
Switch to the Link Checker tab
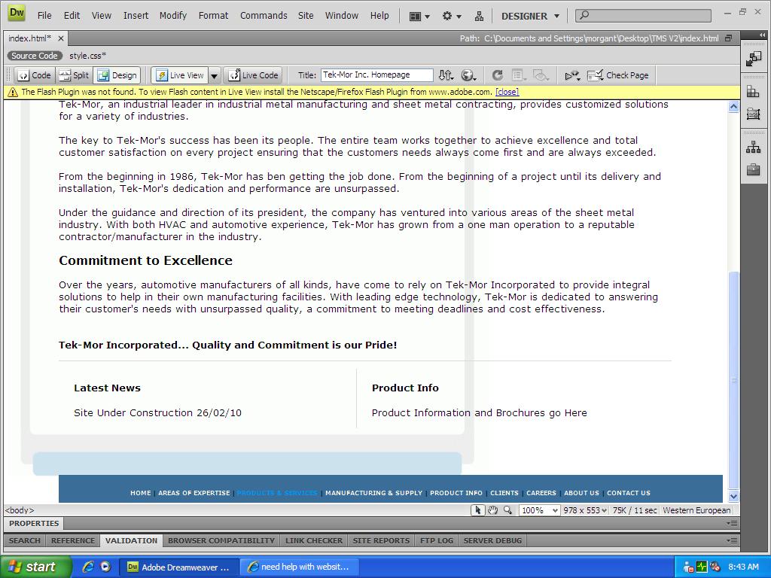click(x=314, y=540)
